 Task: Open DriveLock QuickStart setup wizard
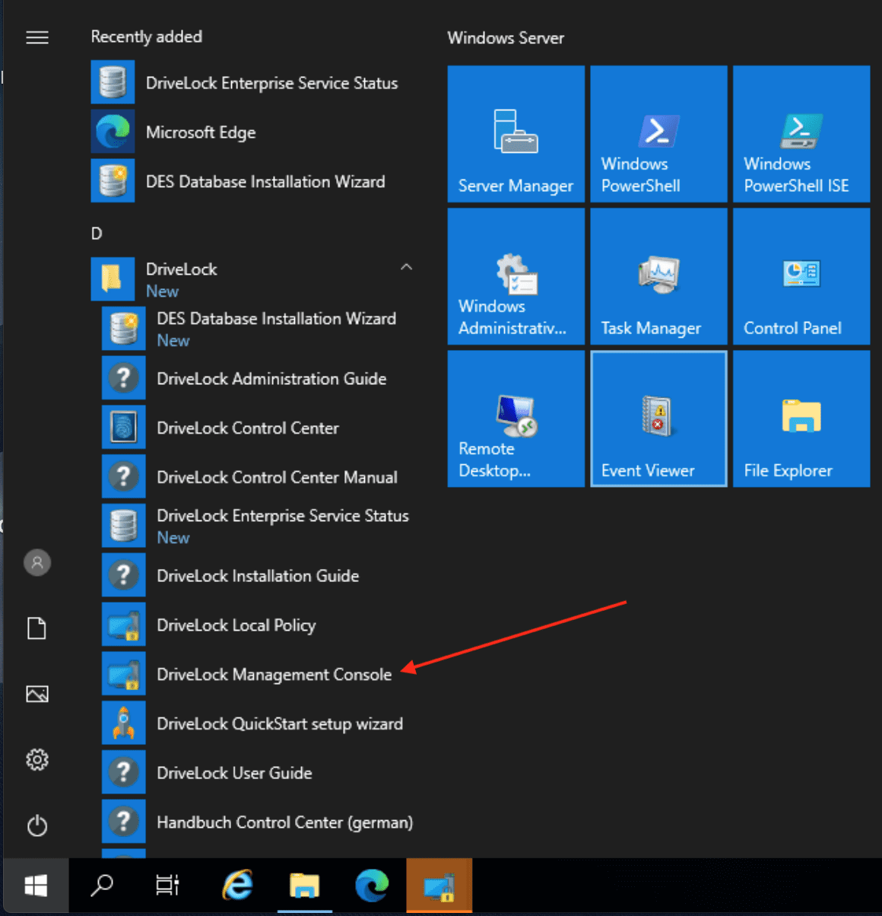point(279,724)
